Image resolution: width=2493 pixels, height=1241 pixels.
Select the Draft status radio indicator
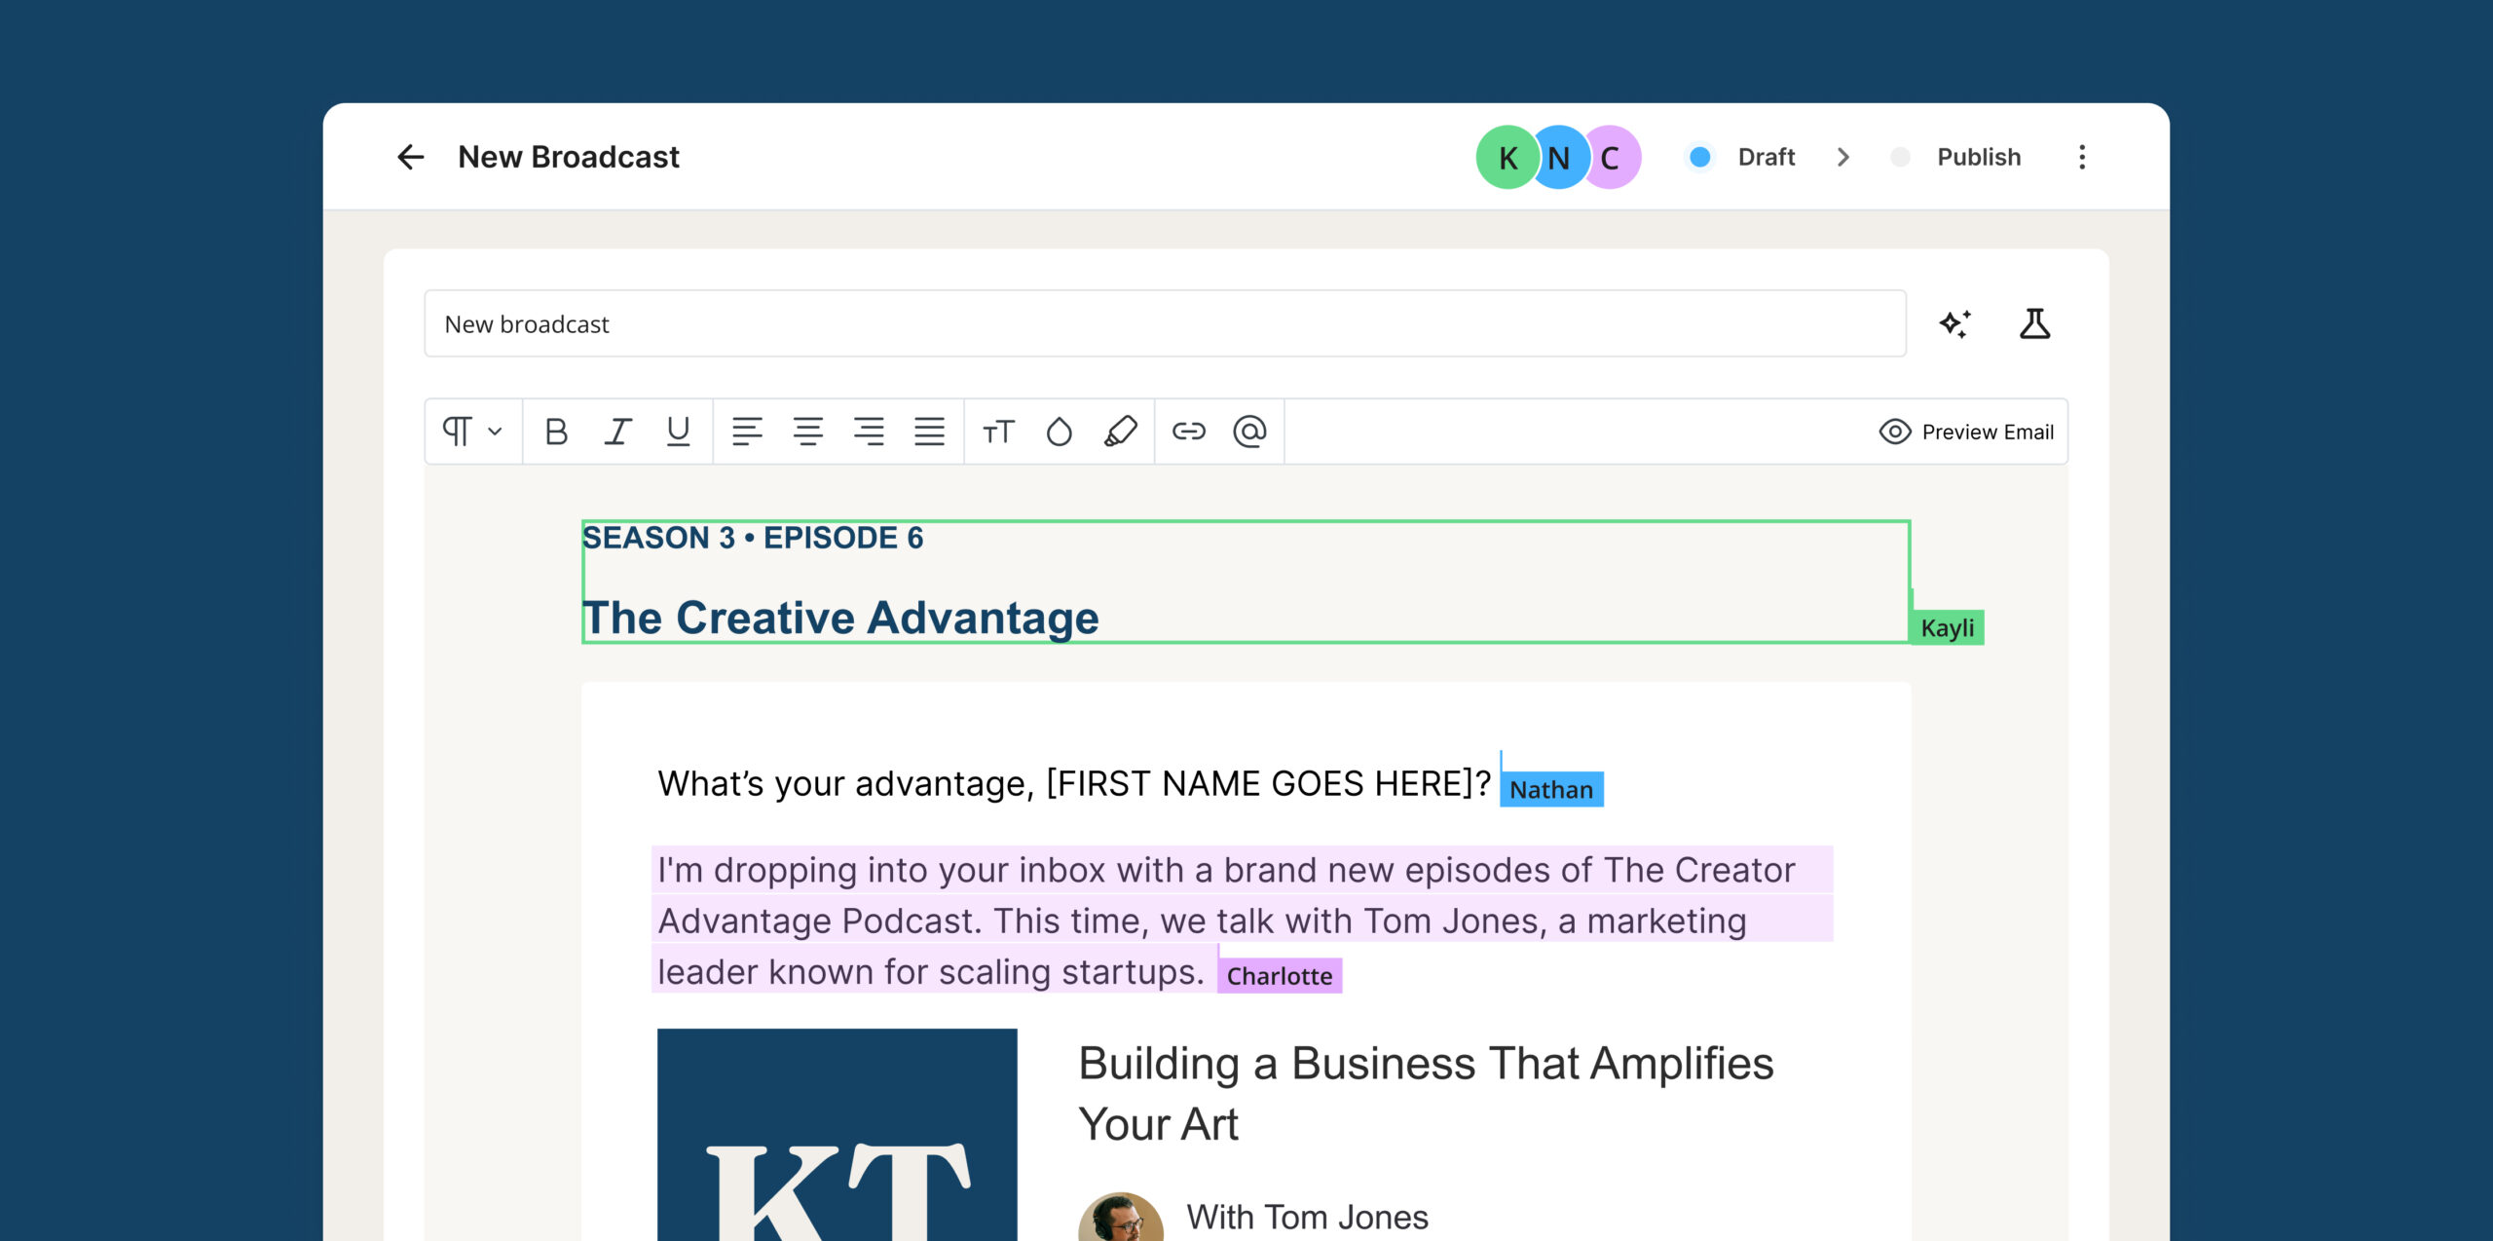tap(1700, 157)
